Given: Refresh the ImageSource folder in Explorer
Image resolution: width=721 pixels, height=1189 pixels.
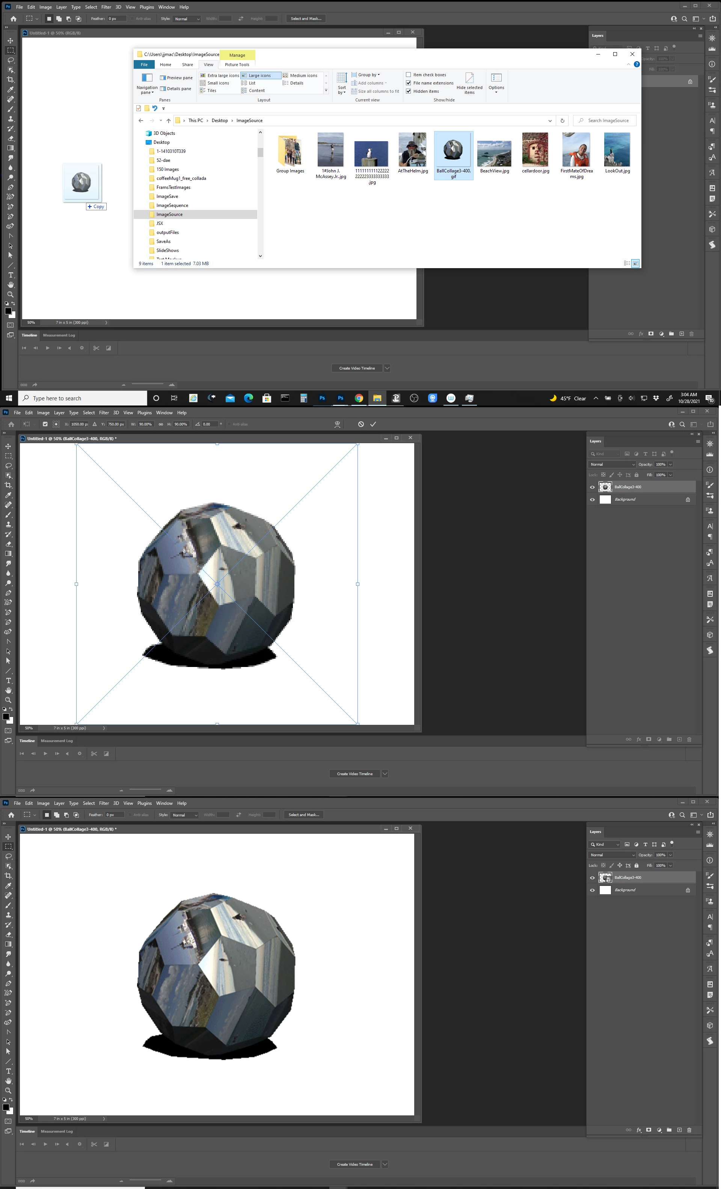Looking at the screenshot, I should click(562, 121).
